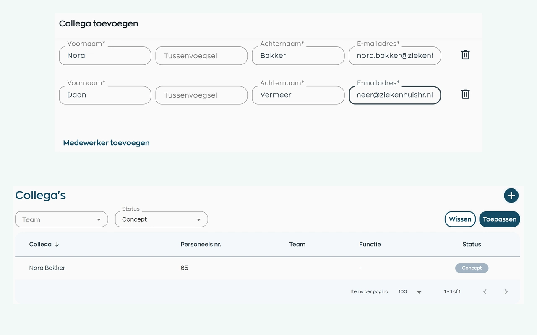537x335 pixels.
Task: Click the Wissen button
Action: [x=460, y=219]
